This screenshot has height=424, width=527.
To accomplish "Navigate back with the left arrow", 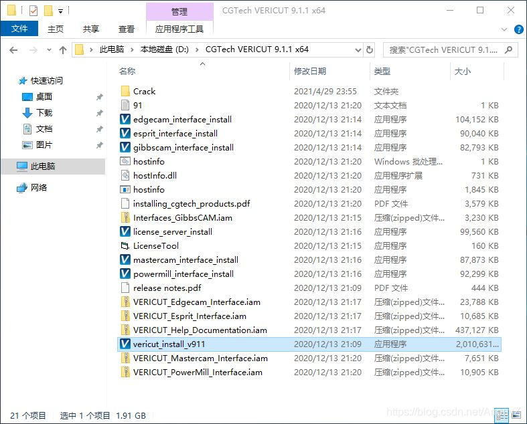I will pyautogui.click(x=14, y=50).
